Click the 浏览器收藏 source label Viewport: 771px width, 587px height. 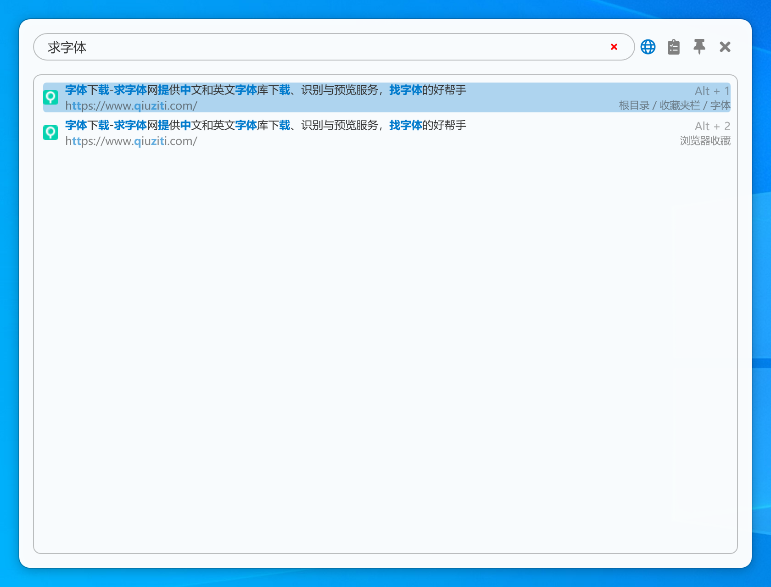click(x=705, y=141)
